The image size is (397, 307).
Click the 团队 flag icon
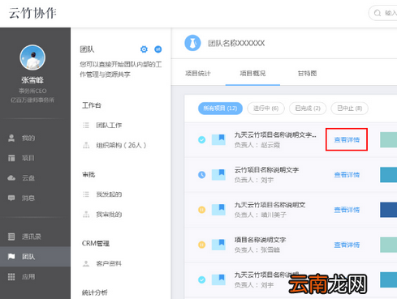coord(11,257)
